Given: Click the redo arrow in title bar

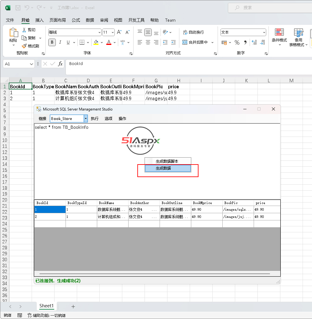Looking at the screenshot, I should pos(39,8).
